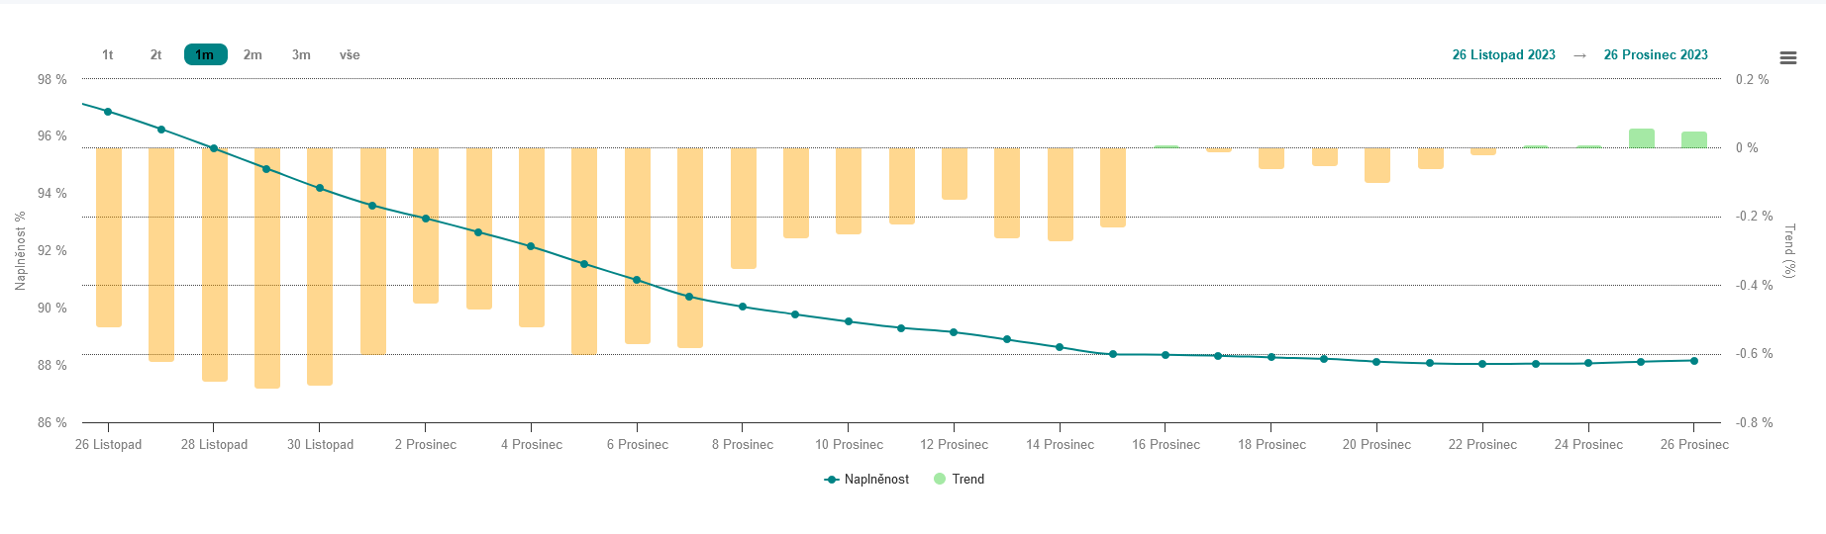Select the 2t time range

coord(155,55)
